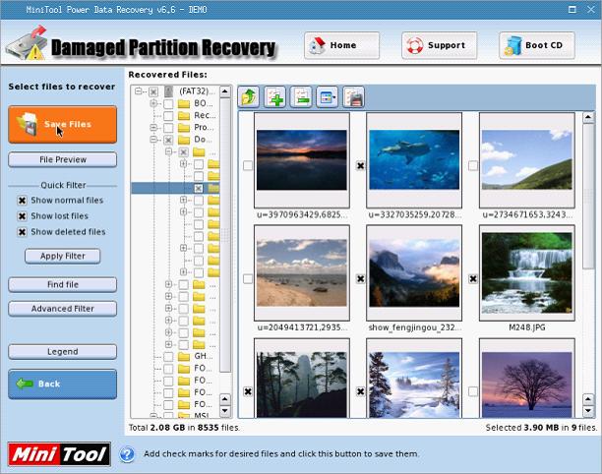Viewport: 602px width, 474px height.
Task: Check the box for u=2049413721 image
Action: tap(248, 278)
